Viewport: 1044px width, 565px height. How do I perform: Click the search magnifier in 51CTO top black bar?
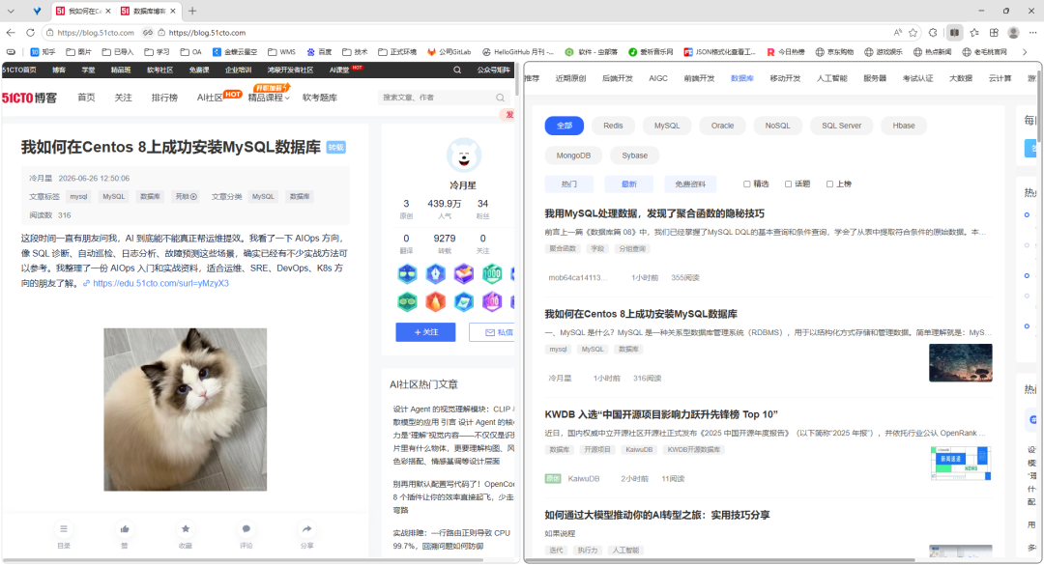click(457, 70)
